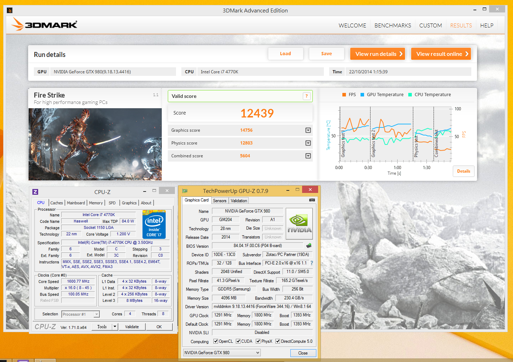Toggle the PhysX checkbox in GPU-Z
This screenshot has height=362, width=513.
click(x=258, y=341)
